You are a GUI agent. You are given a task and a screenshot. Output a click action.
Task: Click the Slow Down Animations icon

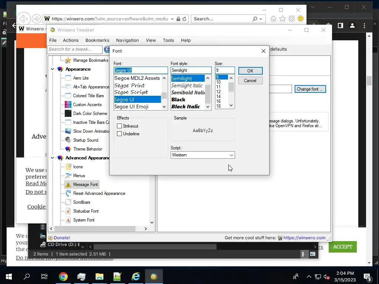[68, 131]
